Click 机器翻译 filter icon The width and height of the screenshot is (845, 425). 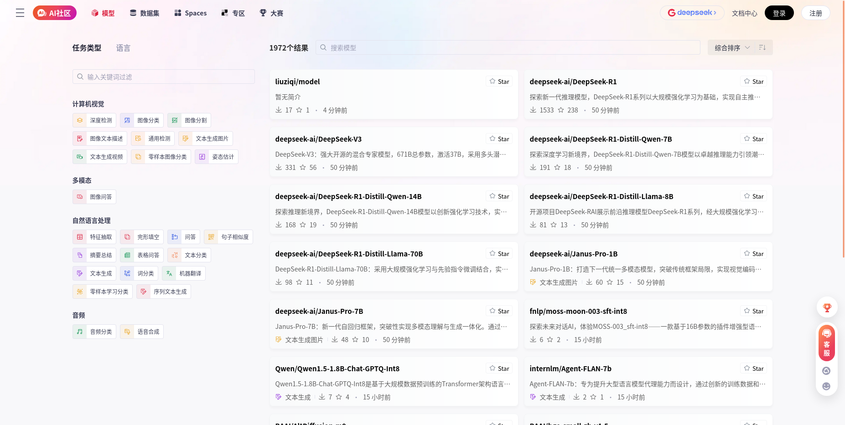[x=169, y=273]
